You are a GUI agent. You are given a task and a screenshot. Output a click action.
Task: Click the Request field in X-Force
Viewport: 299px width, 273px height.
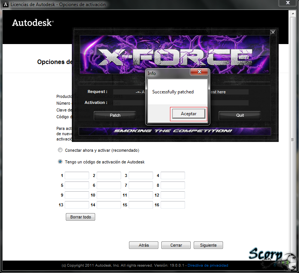(181, 92)
